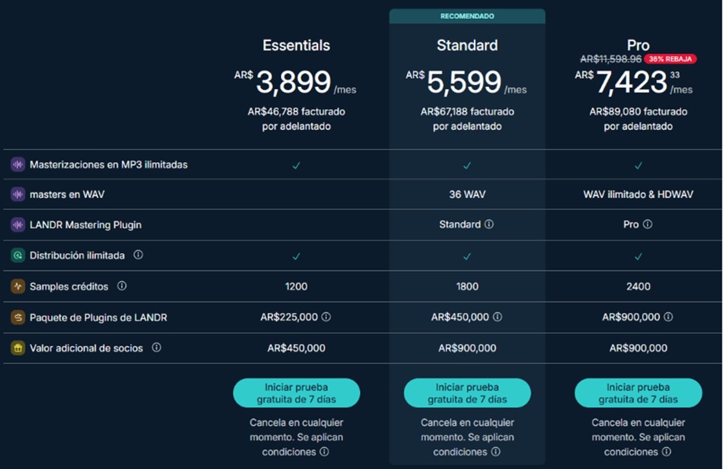
Task: Open info icon next to Samples créditos
Action: (x=122, y=286)
